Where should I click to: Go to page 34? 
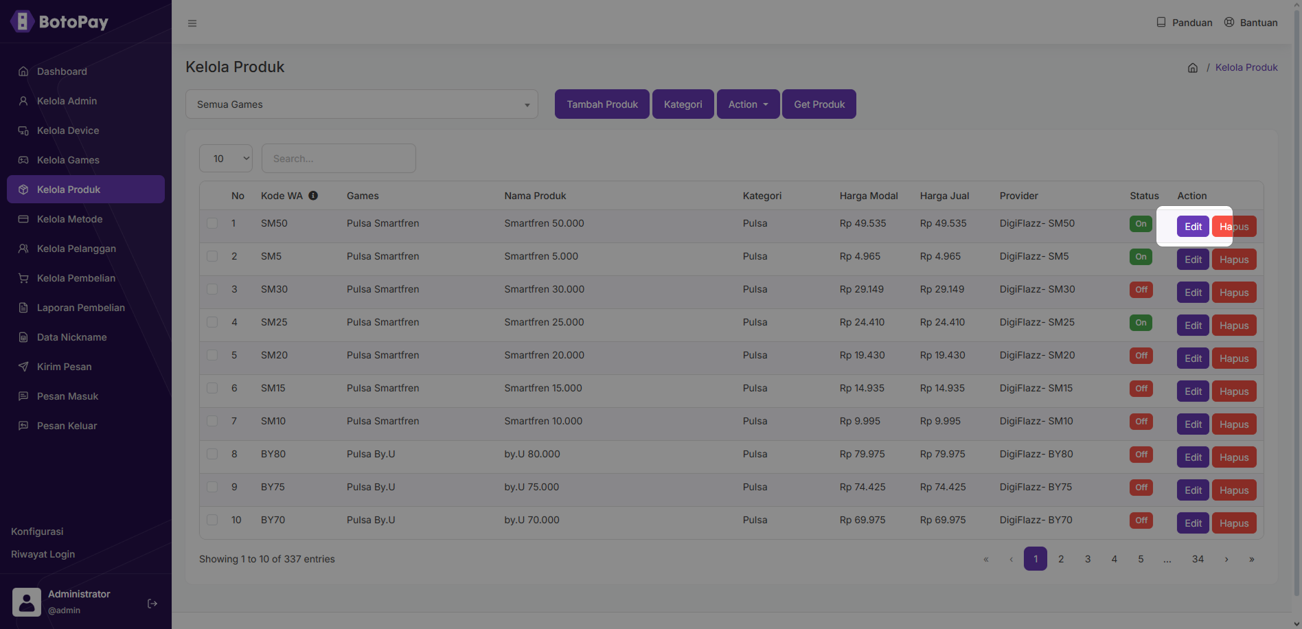click(1198, 559)
